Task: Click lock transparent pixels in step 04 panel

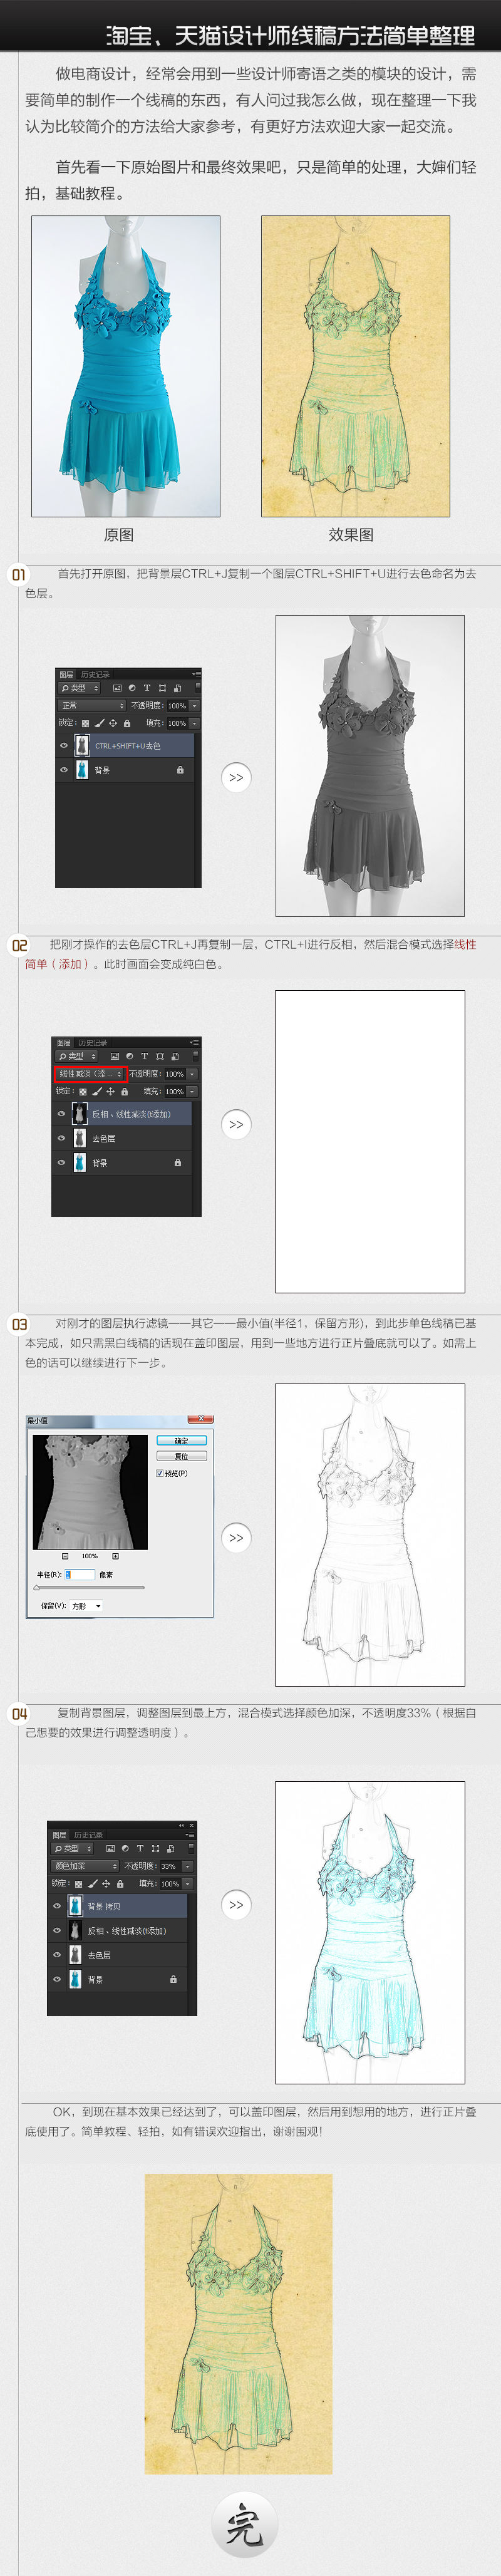Action: pyautogui.click(x=79, y=1884)
